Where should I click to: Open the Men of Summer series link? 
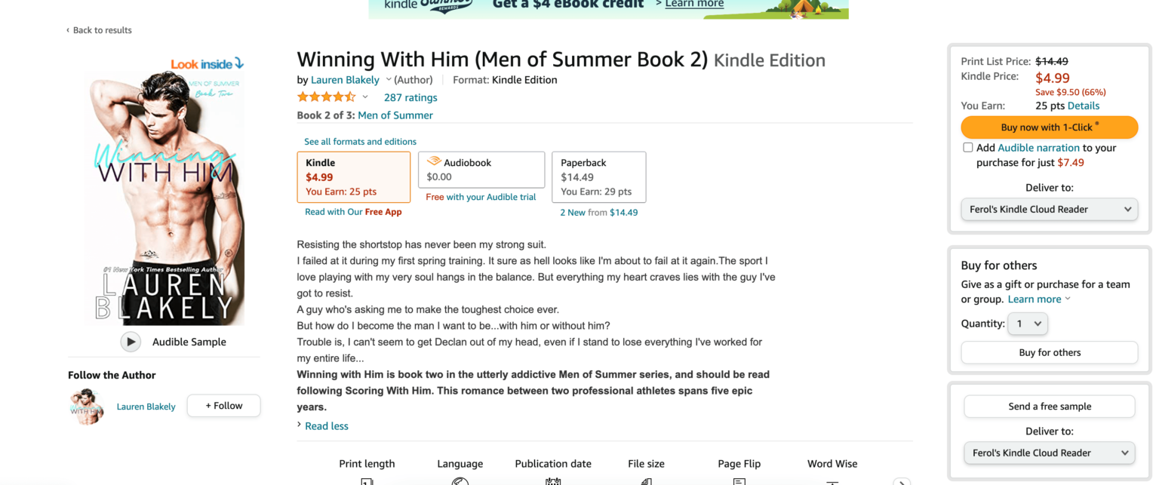tap(395, 115)
